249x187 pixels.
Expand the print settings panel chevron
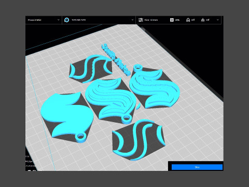pyautogui.click(x=218, y=20)
